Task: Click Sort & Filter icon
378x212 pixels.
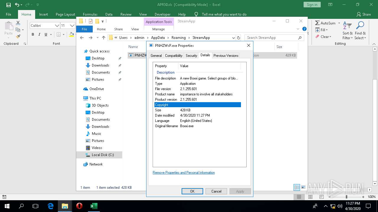Action: coord(347,31)
